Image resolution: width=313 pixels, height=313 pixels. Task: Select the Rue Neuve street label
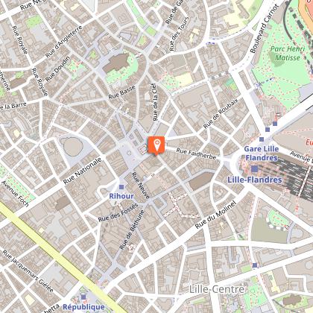(141, 186)
